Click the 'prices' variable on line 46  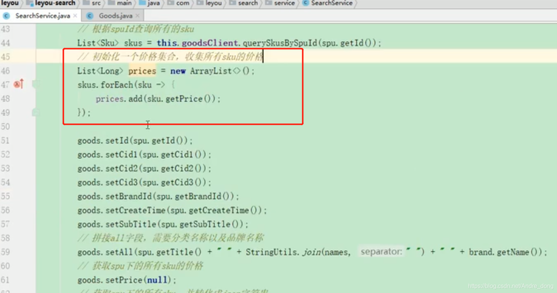tap(142, 71)
